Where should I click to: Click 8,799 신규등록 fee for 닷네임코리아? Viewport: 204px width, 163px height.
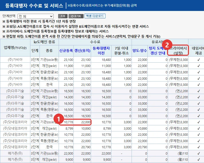69,129
